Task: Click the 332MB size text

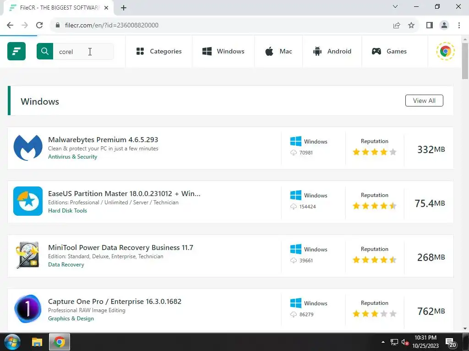Action: (x=431, y=149)
